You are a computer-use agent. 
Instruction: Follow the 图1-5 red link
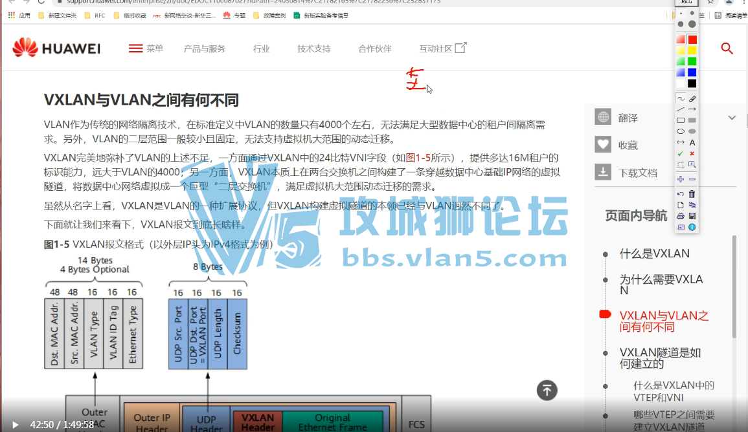coord(418,158)
